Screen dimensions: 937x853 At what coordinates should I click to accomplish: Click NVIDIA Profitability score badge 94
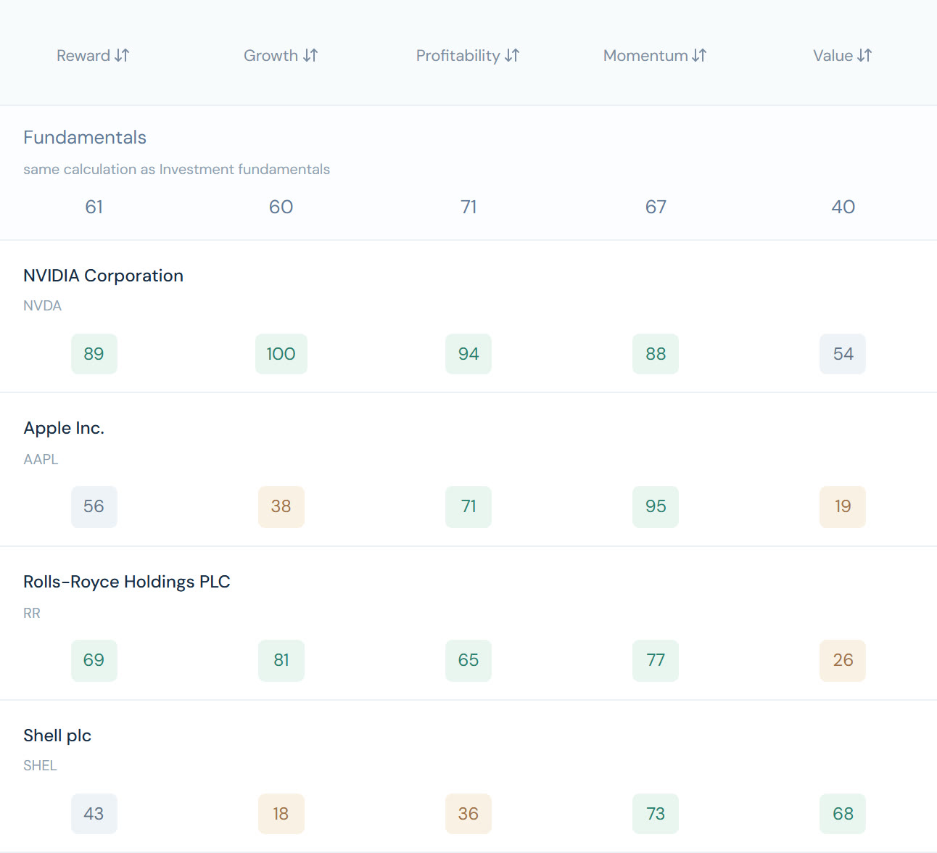click(469, 354)
